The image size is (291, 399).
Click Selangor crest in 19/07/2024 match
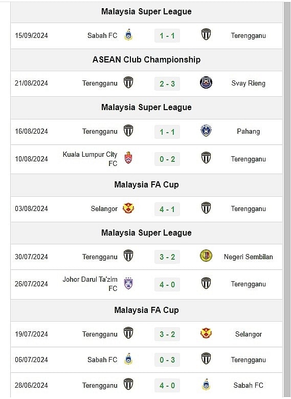(206, 333)
